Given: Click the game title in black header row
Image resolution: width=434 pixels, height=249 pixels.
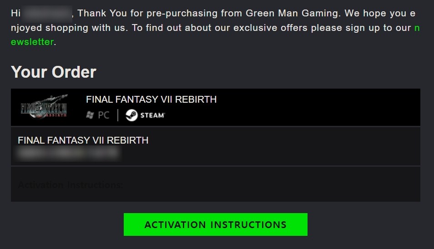Looking at the screenshot, I should (151, 99).
